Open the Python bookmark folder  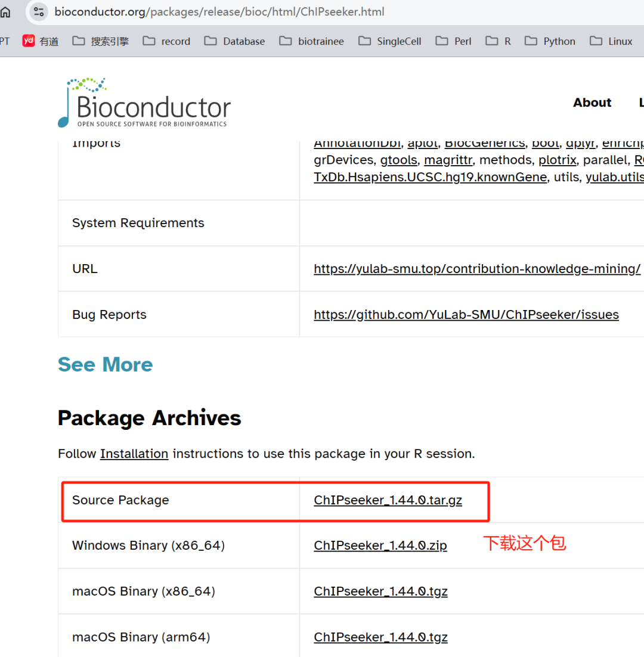[x=550, y=41]
